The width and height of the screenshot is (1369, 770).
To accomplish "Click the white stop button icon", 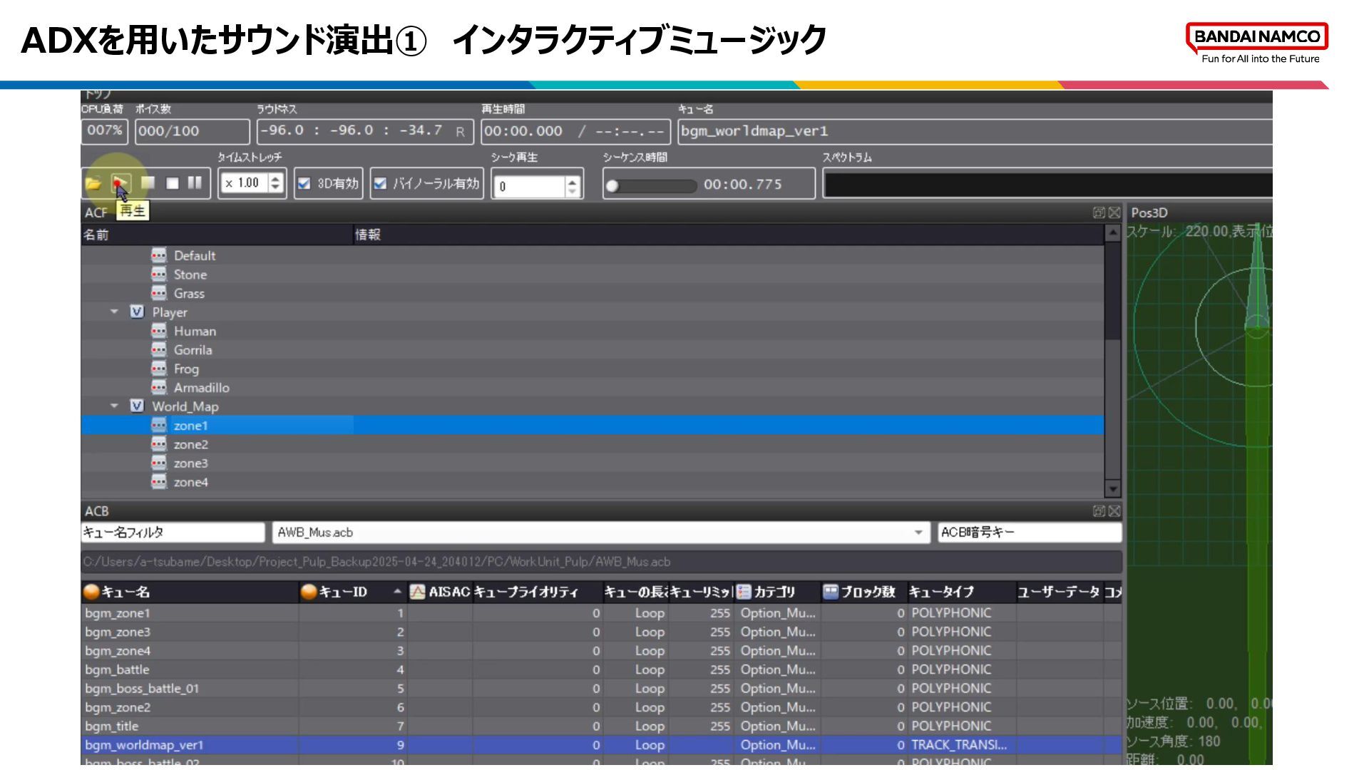I will (173, 183).
